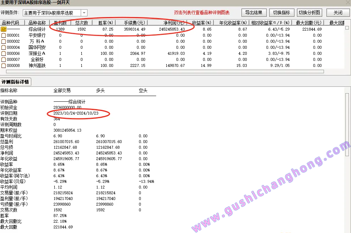Select the 万 科A row
351x233 pixels.
coord(172,41)
